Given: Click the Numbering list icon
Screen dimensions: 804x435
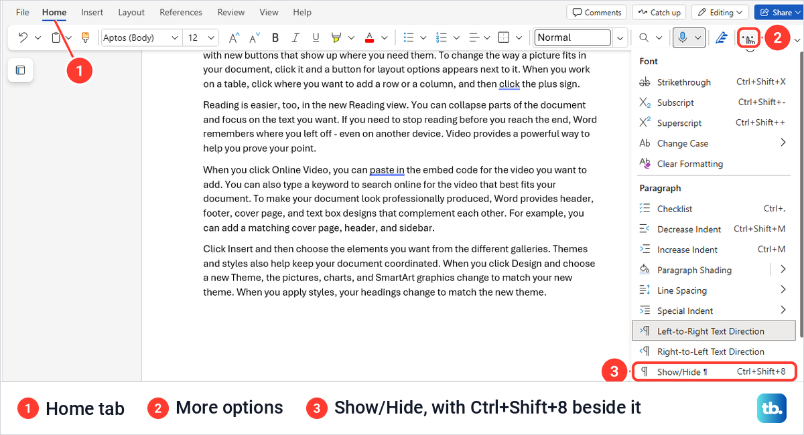Looking at the screenshot, I should 442,37.
